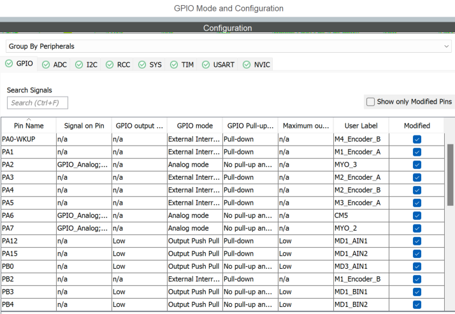Click the GPIO tab green check icon
The image size is (455, 314).
pyautogui.click(x=9, y=64)
